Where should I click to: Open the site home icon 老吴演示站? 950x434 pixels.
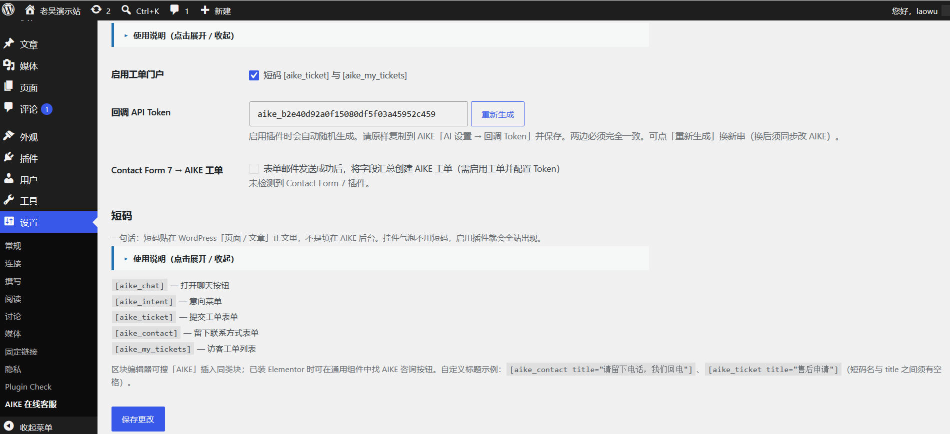(30, 10)
